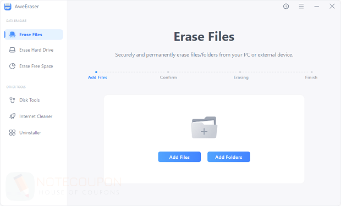This screenshot has width=341, height=206.
Task: Click the Erase Files shredder icon
Action: click(x=13, y=35)
